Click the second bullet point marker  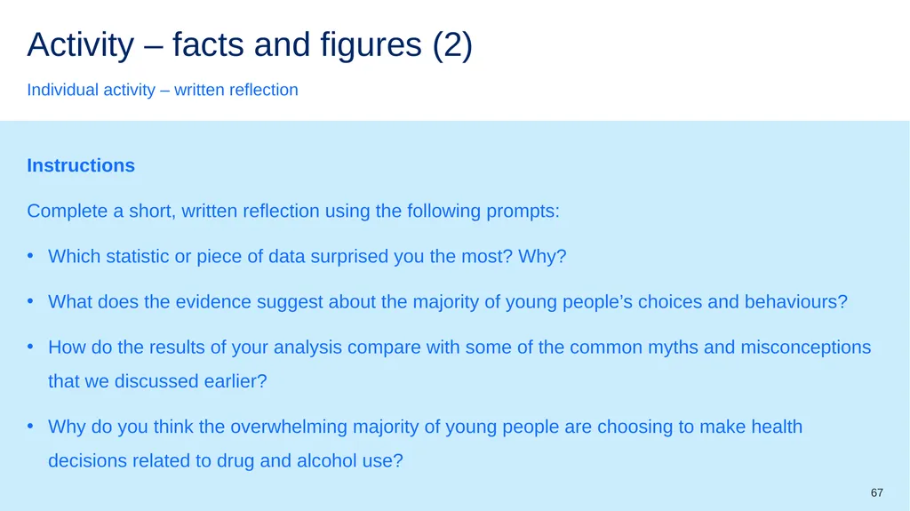(30, 300)
